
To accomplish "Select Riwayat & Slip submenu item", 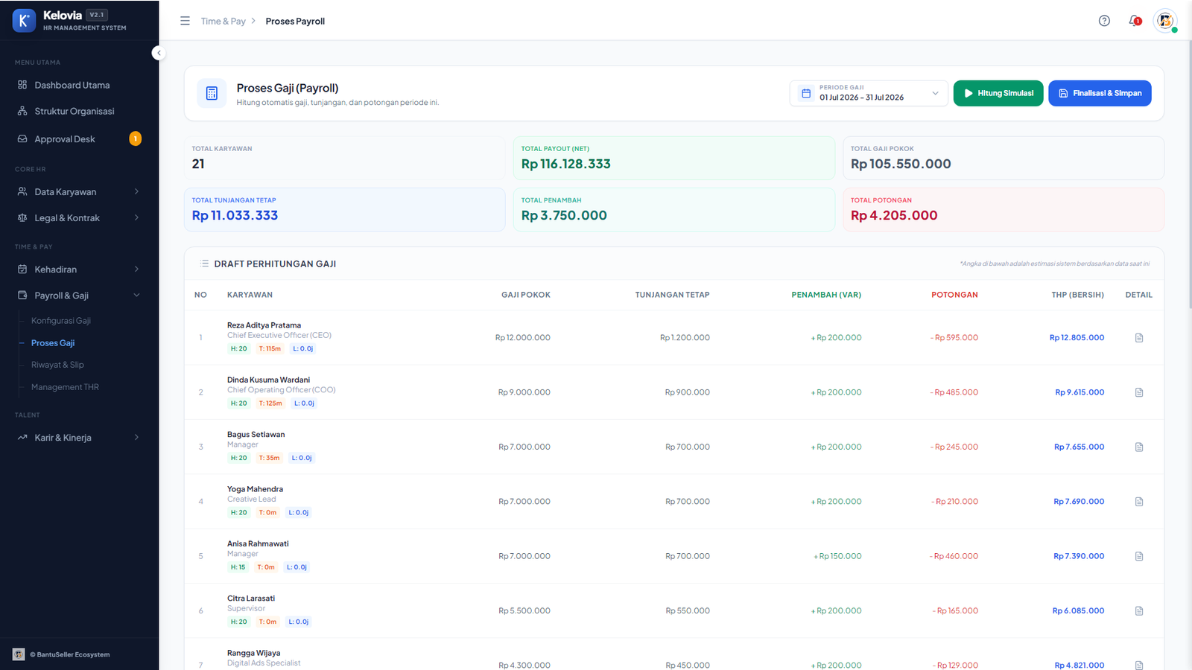I will point(57,365).
